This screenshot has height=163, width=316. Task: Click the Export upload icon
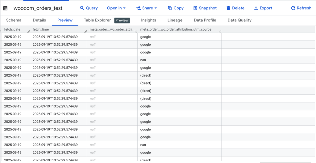pos(256,8)
